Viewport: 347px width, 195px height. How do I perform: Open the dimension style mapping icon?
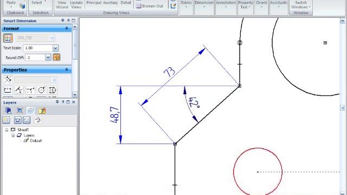8,38
